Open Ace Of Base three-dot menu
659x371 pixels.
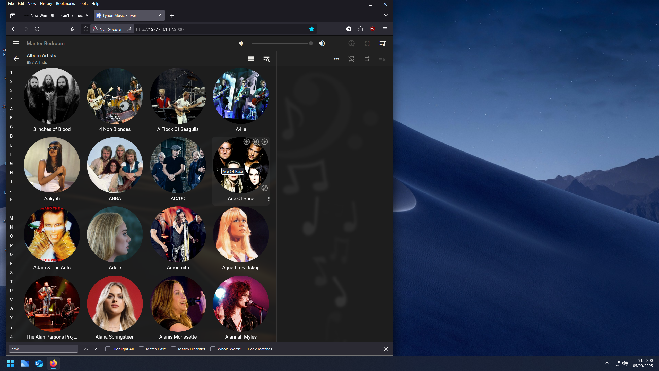269,199
